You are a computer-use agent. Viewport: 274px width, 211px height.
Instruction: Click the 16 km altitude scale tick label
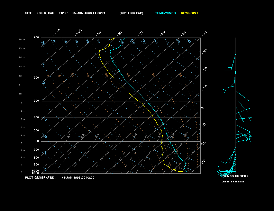coord(20,39)
